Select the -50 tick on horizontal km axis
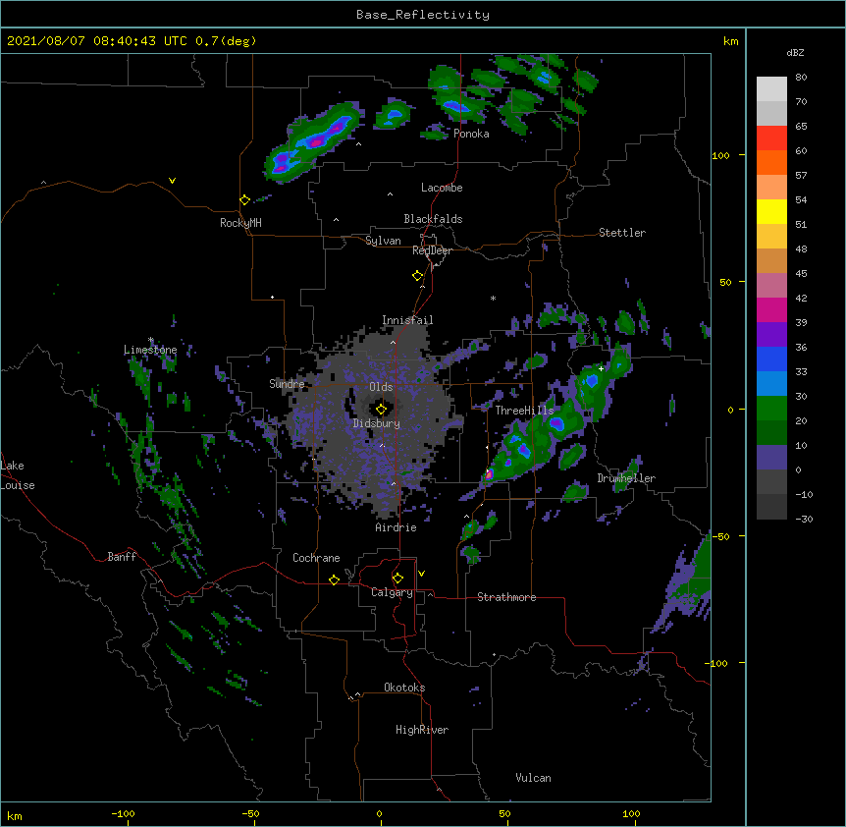Image resolution: width=846 pixels, height=827 pixels. (250, 814)
